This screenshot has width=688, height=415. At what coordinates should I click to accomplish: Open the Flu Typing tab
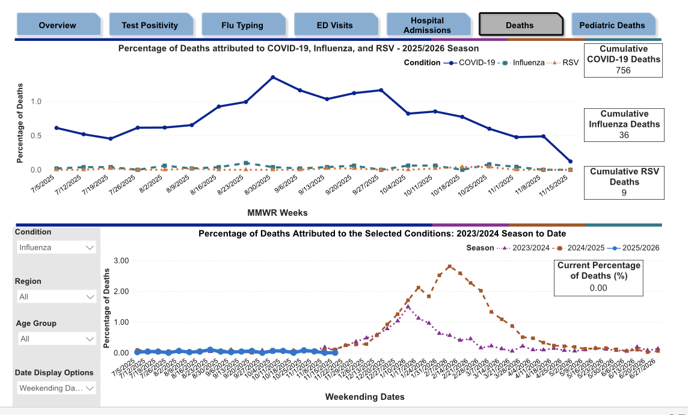pyautogui.click(x=242, y=25)
